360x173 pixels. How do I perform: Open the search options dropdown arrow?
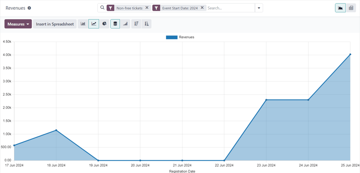(259, 8)
